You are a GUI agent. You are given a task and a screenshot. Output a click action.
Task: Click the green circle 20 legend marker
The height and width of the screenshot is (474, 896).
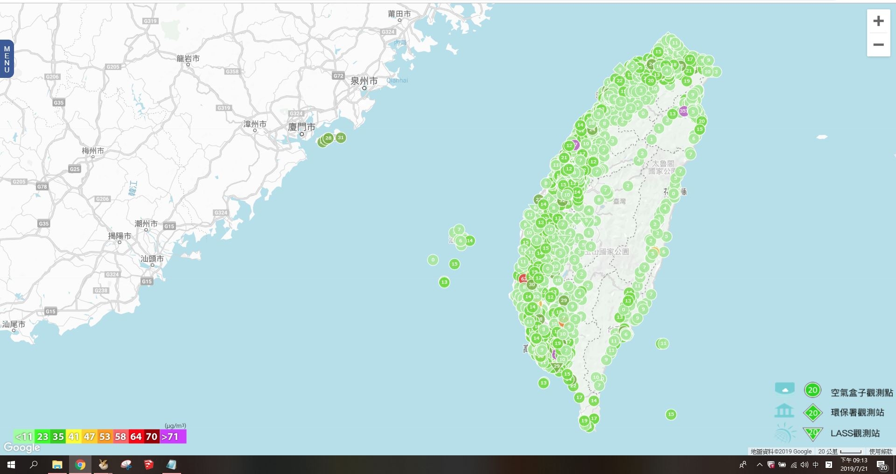point(812,390)
